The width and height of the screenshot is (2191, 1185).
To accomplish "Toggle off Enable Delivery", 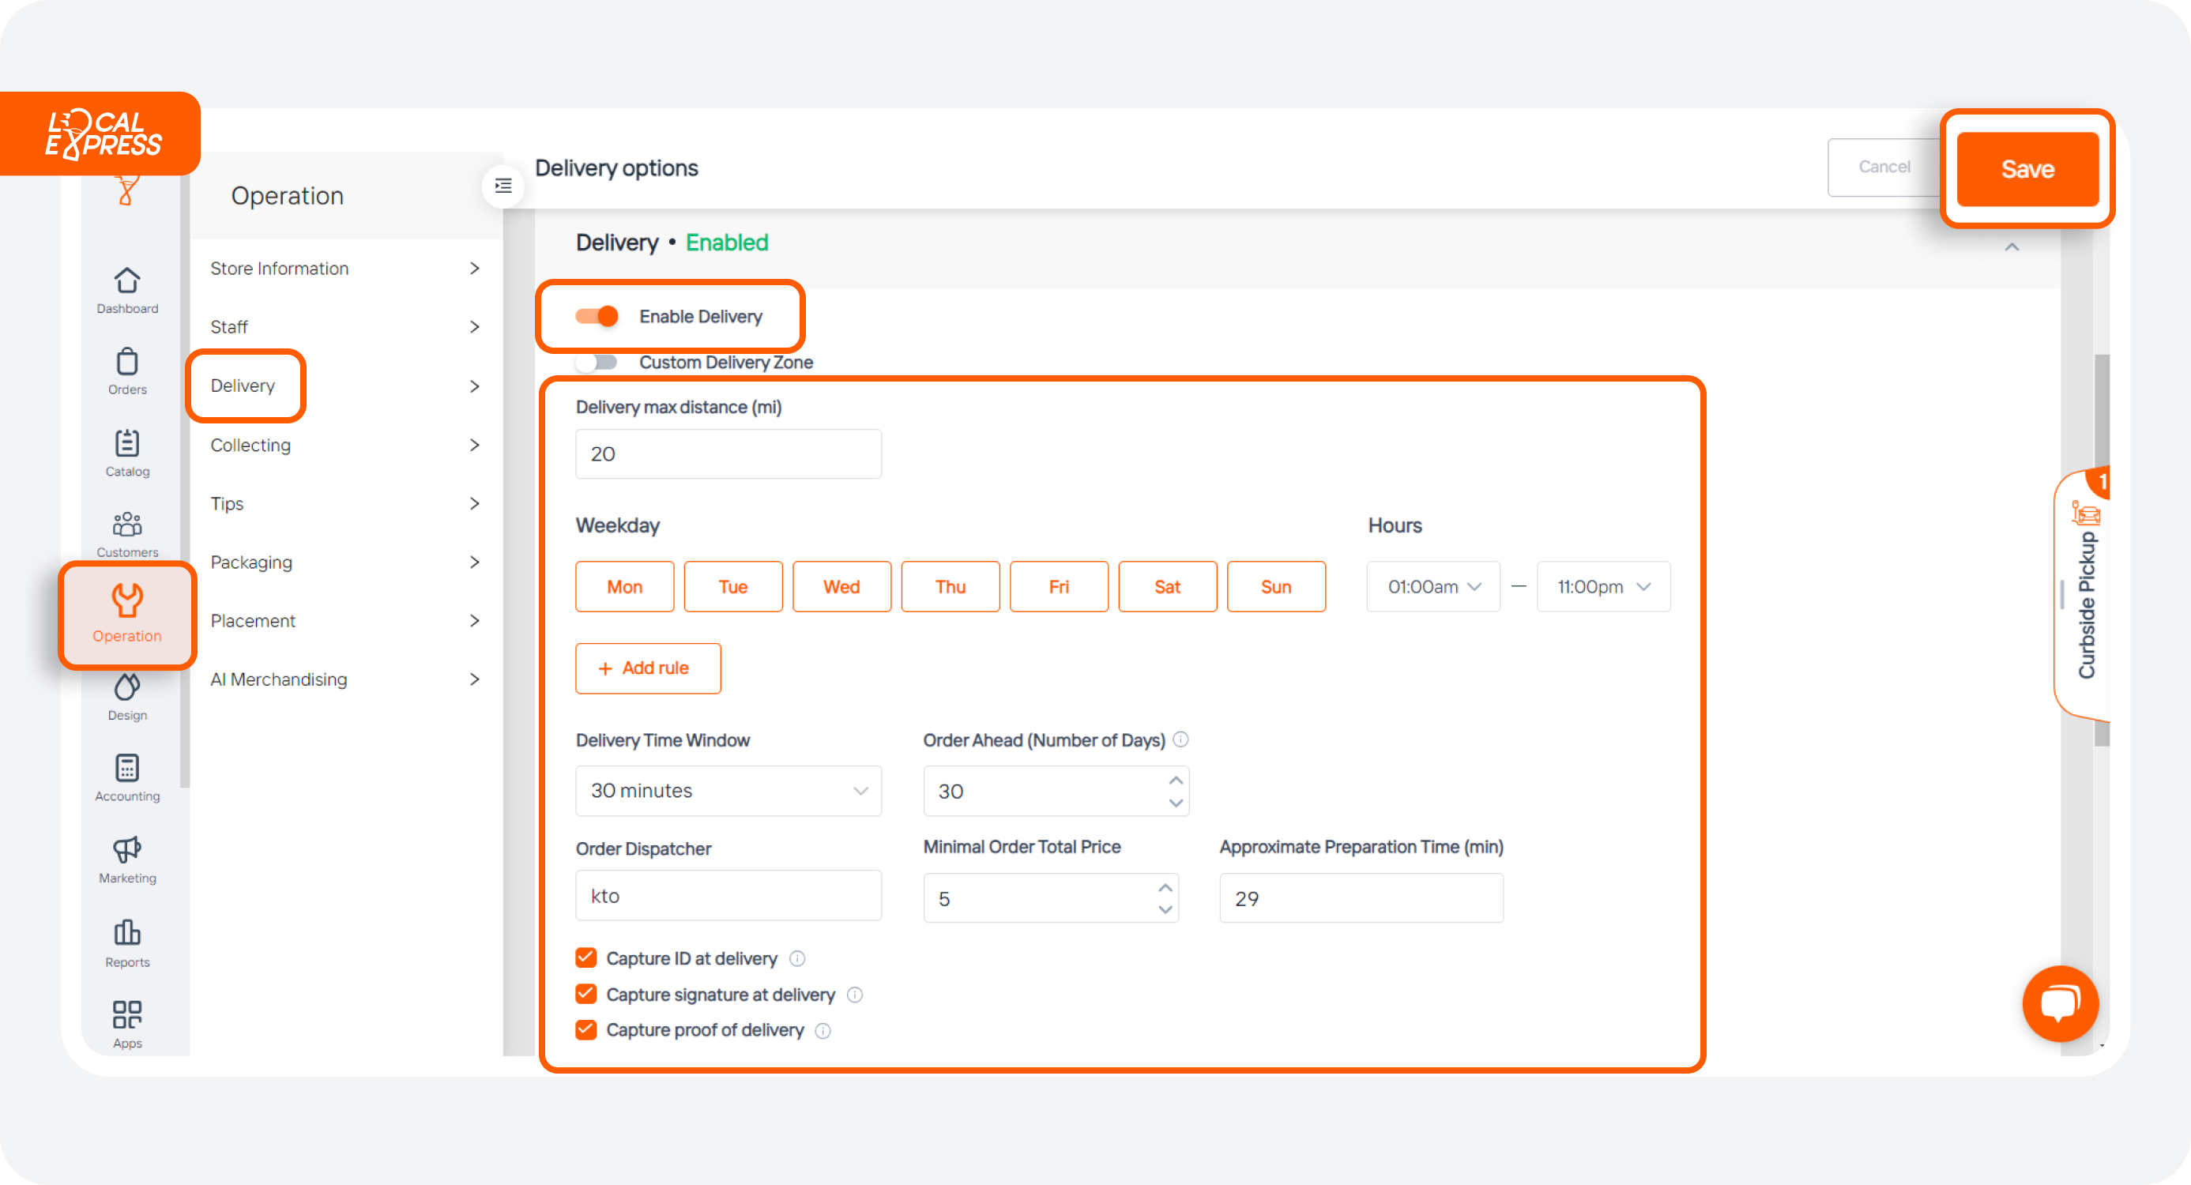I will tap(598, 315).
